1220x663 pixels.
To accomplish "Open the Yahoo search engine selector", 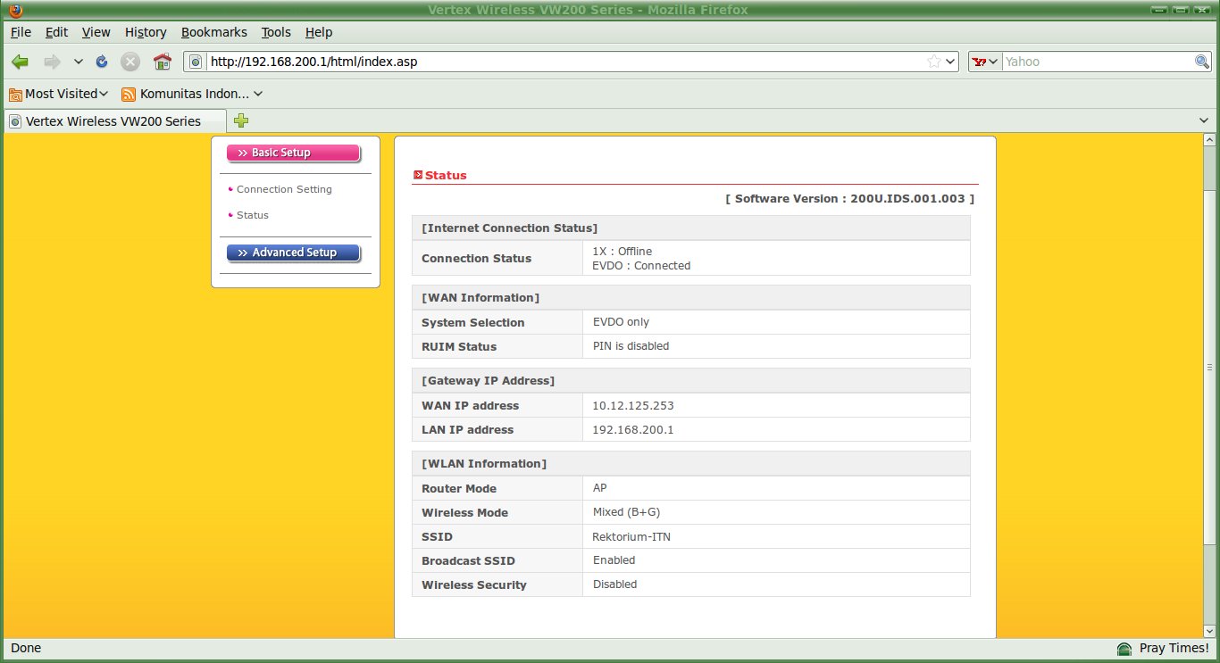I will pos(985,62).
